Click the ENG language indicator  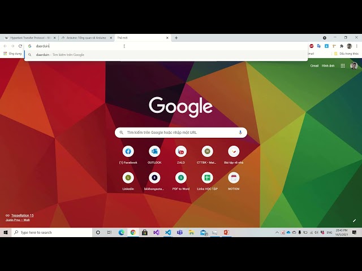point(329,233)
